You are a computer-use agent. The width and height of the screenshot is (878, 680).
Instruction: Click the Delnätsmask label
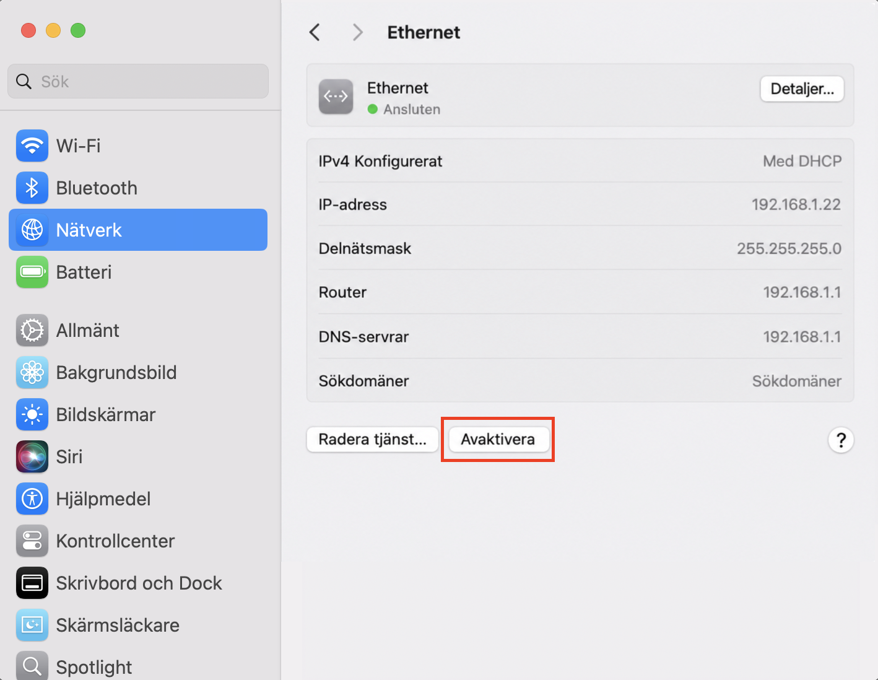(365, 248)
